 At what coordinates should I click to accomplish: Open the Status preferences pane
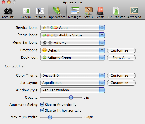[88, 13]
